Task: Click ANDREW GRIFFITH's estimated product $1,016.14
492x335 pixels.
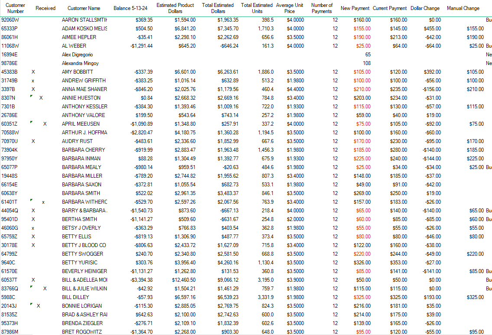Action: [185, 81]
